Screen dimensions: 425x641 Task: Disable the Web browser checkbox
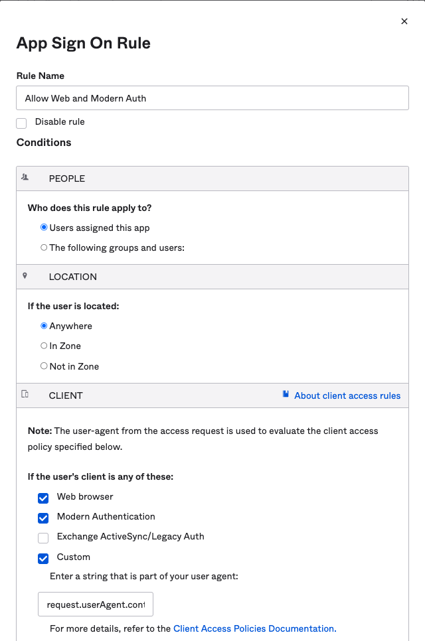pyautogui.click(x=43, y=498)
